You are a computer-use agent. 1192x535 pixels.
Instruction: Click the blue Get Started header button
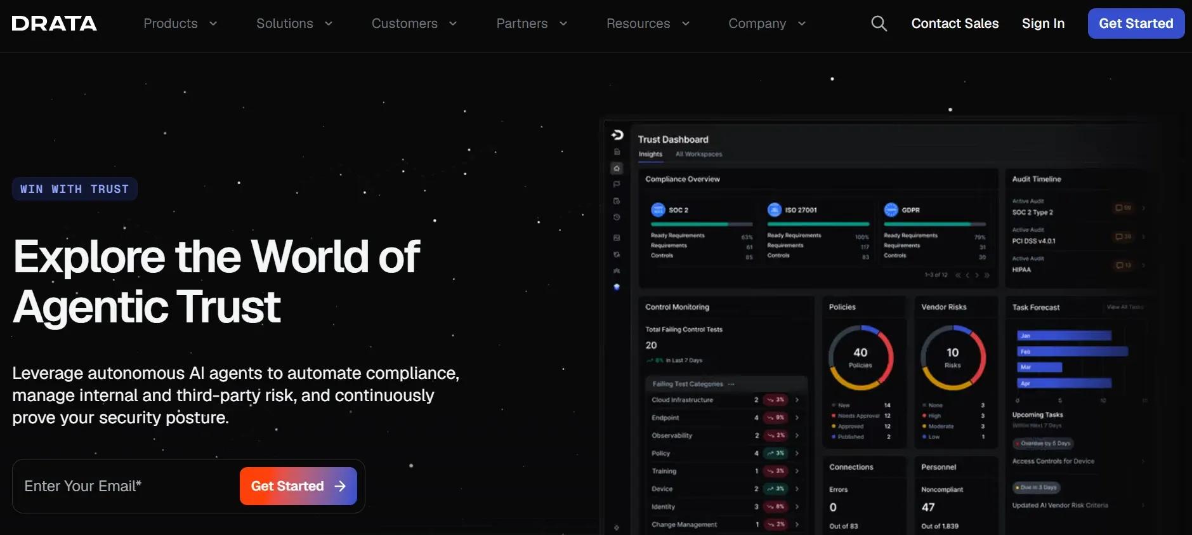1136,23
